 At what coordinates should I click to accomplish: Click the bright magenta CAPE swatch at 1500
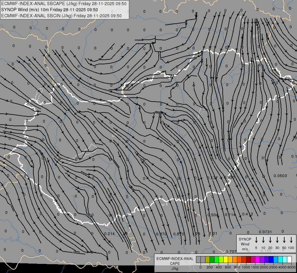[258, 260]
